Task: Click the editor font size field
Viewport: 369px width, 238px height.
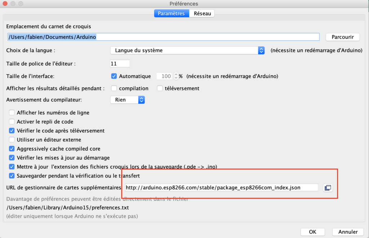Action: click(120, 63)
